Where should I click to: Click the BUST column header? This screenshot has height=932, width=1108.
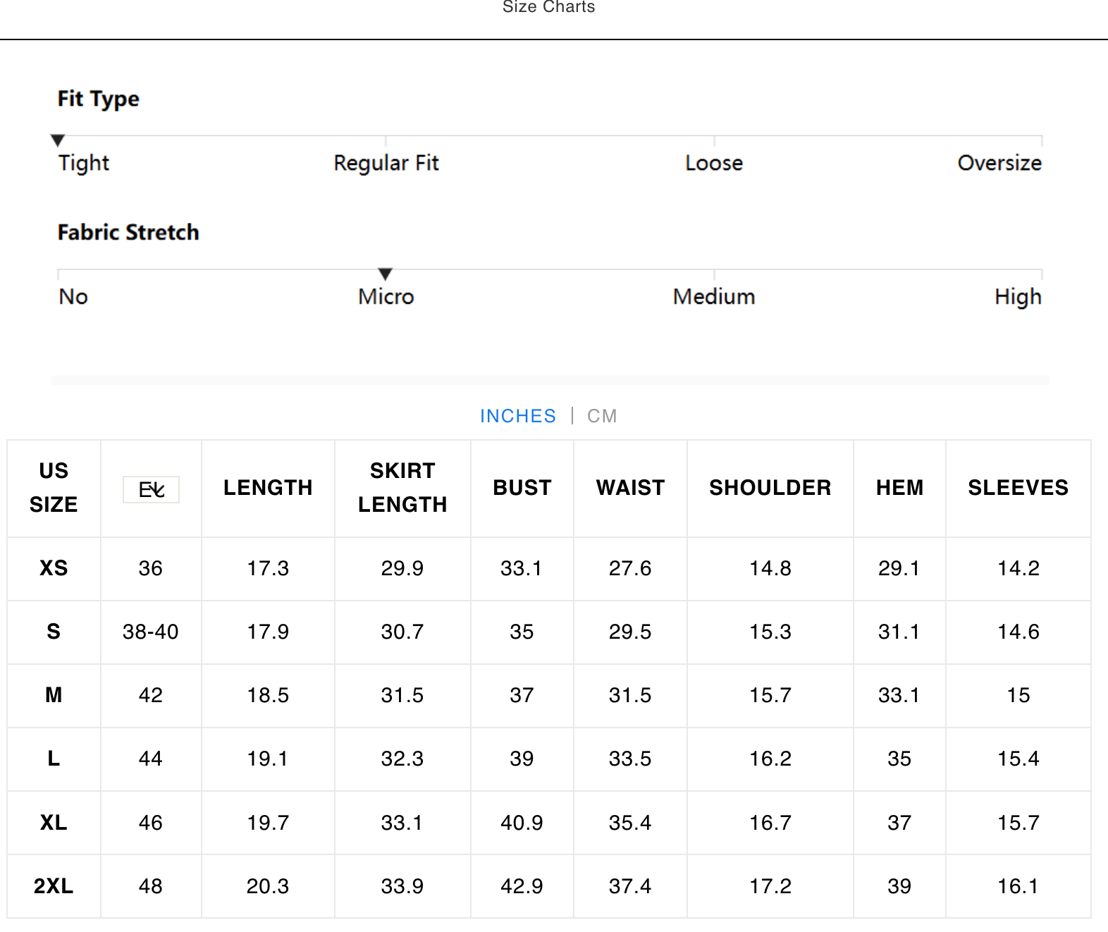[522, 488]
